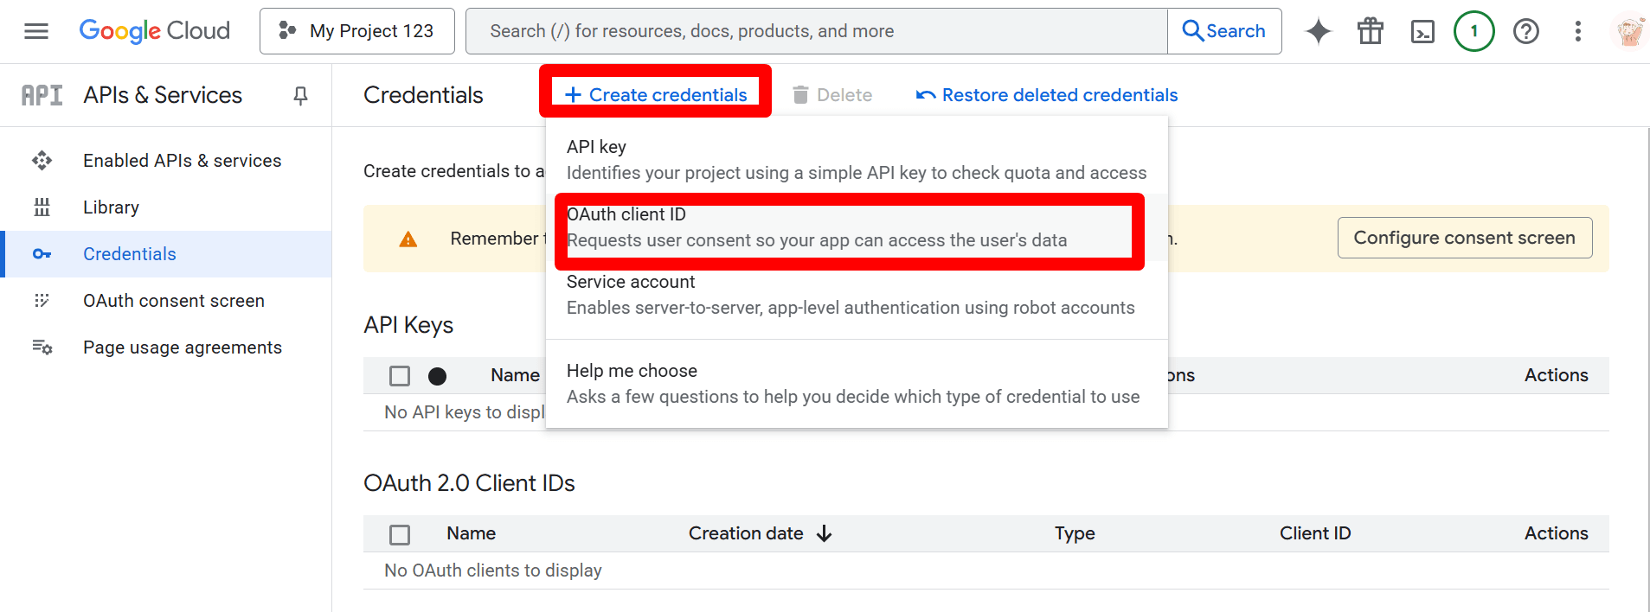Viewport: 1650px width, 612px height.
Task: Click the Library sidebar icon
Action: [42, 207]
